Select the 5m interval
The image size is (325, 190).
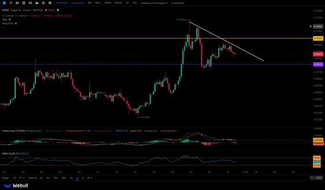[48, 178]
